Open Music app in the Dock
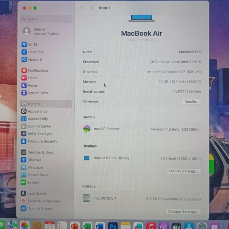 [x=151, y=226]
